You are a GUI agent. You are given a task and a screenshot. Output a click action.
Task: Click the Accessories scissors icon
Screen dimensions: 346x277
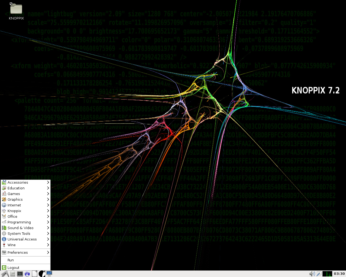4,182
